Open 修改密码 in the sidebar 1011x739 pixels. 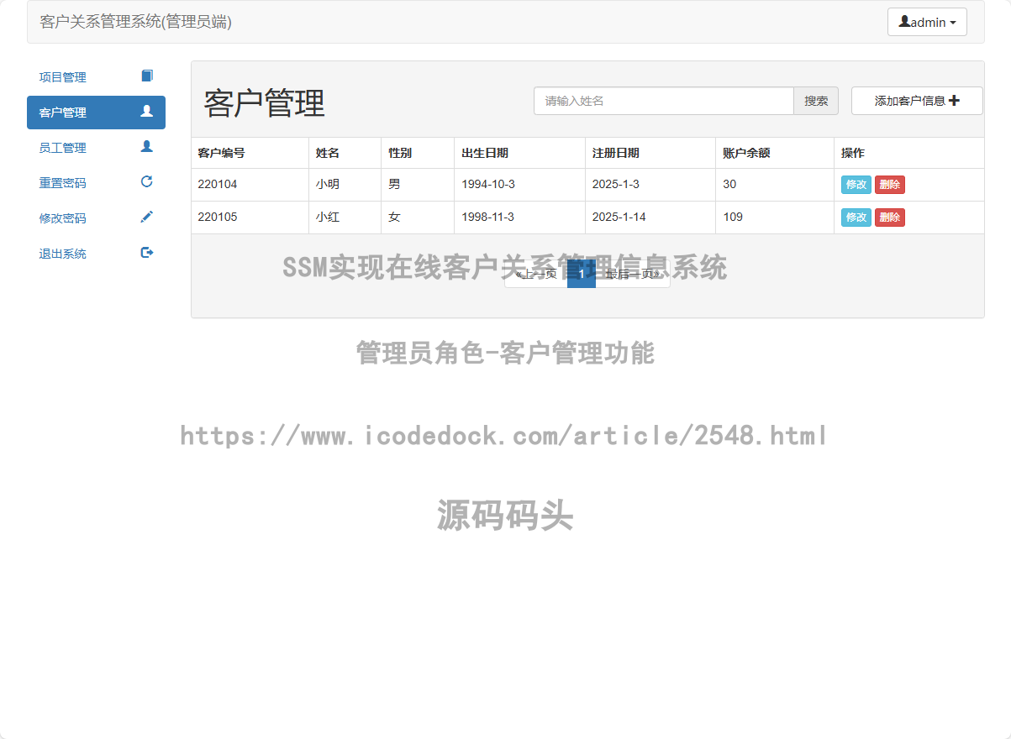pos(96,218)
